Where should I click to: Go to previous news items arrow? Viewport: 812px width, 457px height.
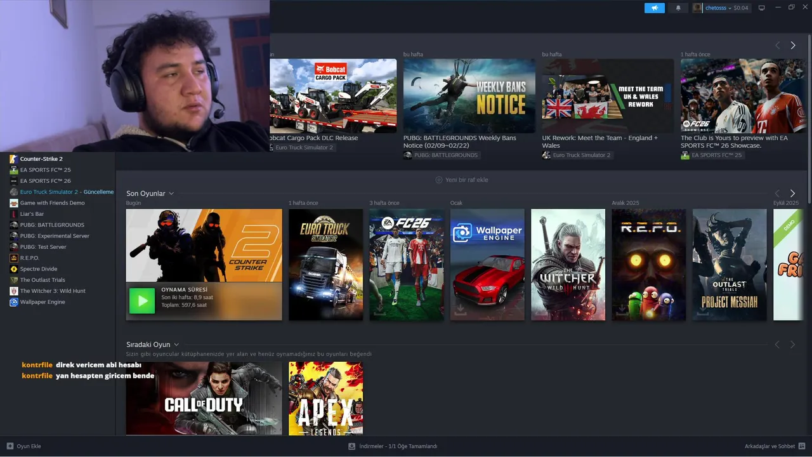(x=777, y=46)
